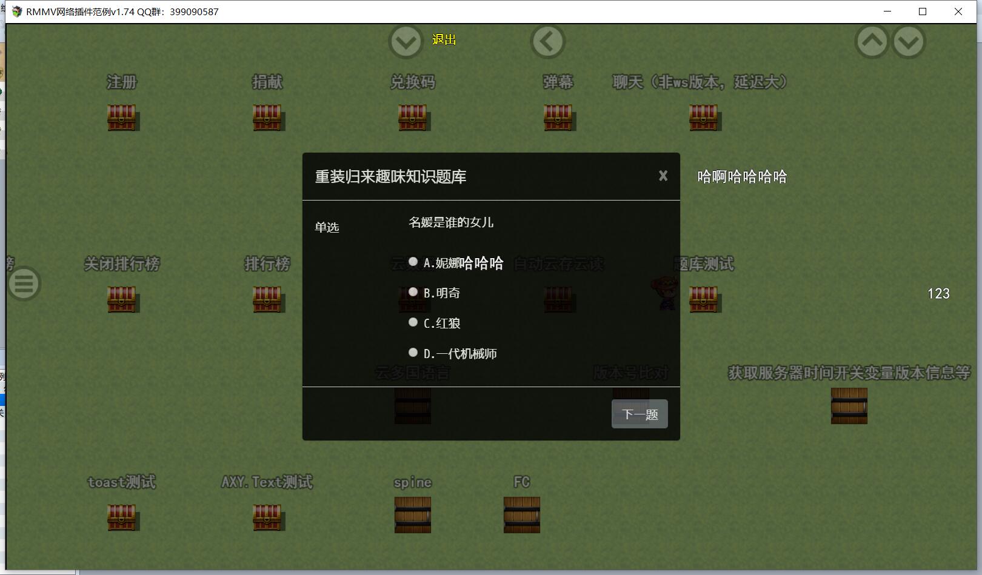Click the character sprite near 题库测试
Viewport: 982px width, 575px height.
[666, 293]
